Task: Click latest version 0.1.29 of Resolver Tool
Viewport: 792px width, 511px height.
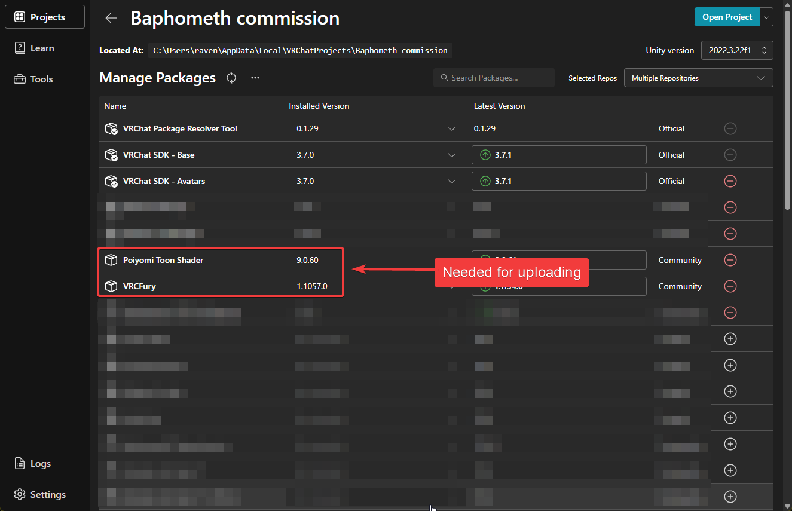Action: point(485,128)
